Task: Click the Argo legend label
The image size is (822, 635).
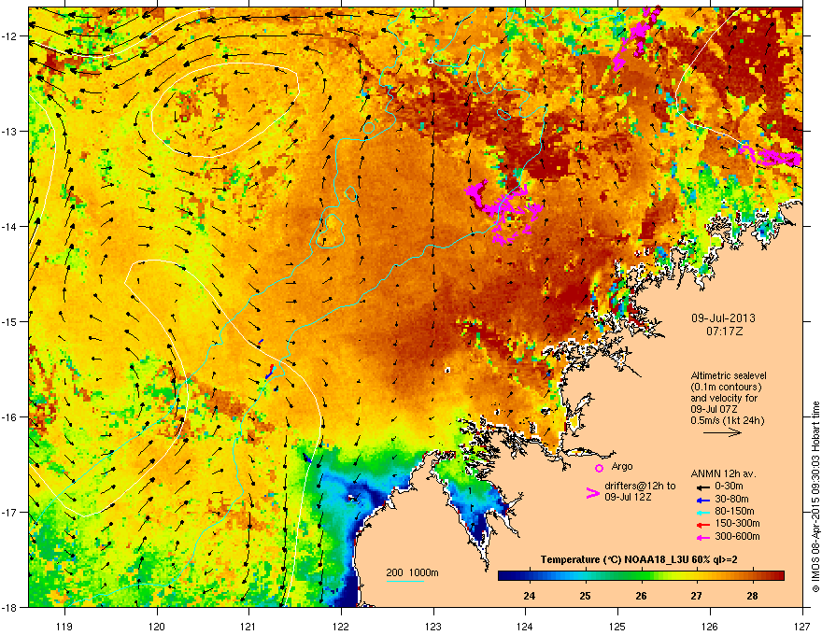Action: tap(622, 466)
